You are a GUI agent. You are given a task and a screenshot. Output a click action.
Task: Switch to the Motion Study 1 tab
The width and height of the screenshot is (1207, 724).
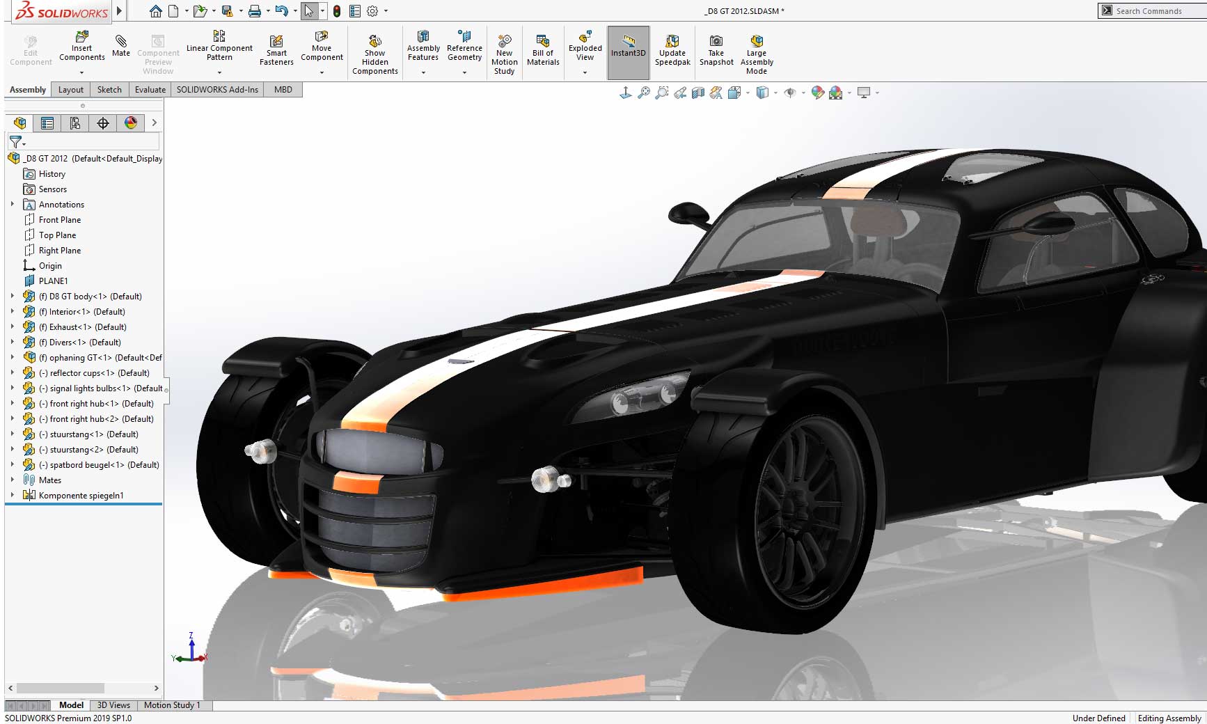tap(172, 705)
